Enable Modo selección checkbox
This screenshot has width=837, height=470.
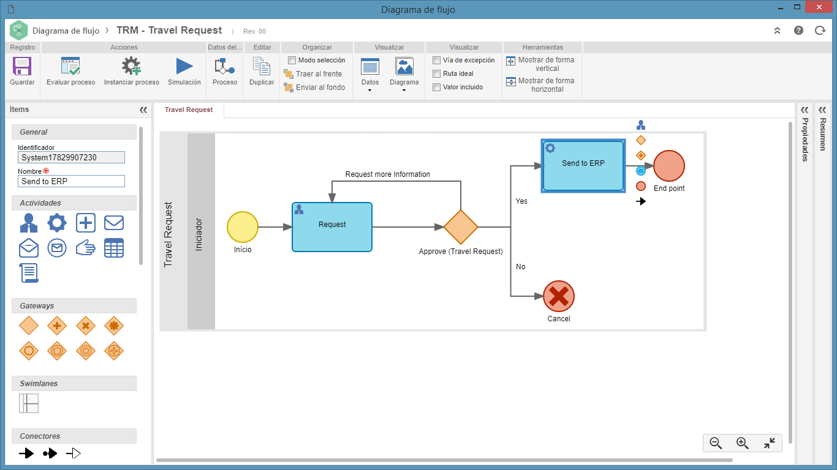[292, 60]
